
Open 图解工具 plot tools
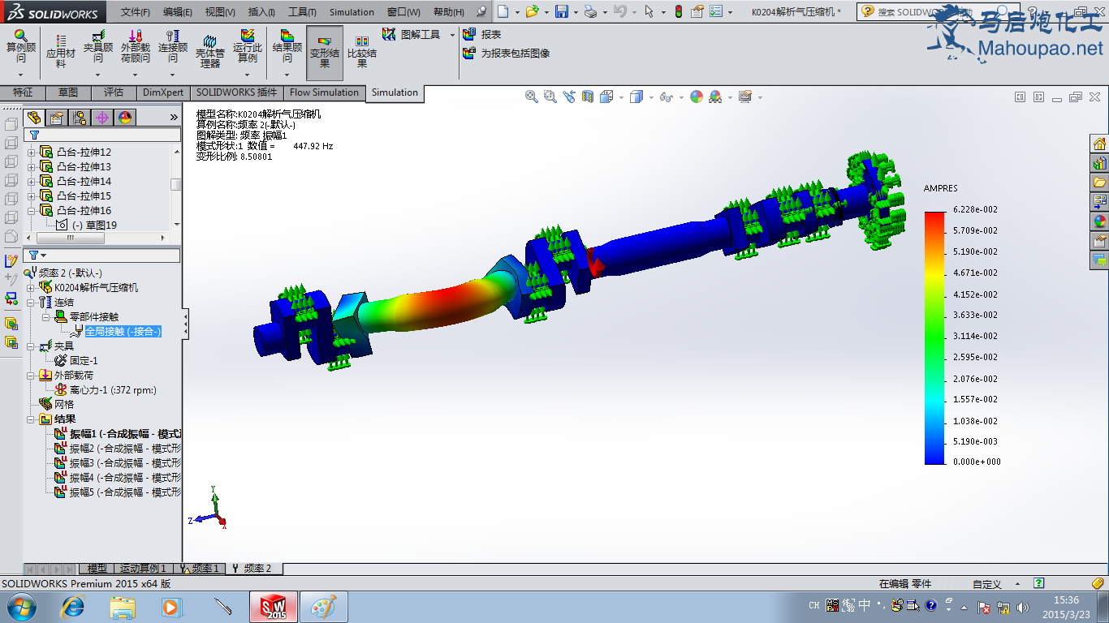coord(412,34)
